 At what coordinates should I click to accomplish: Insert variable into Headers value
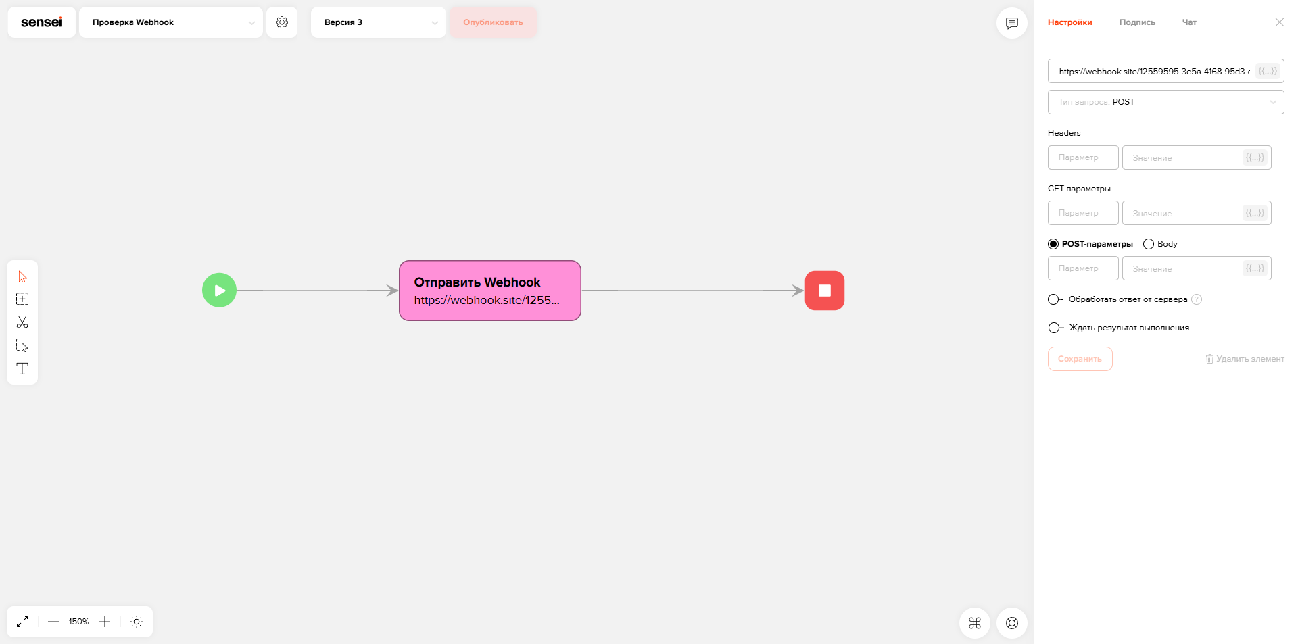click(1255, 157)
